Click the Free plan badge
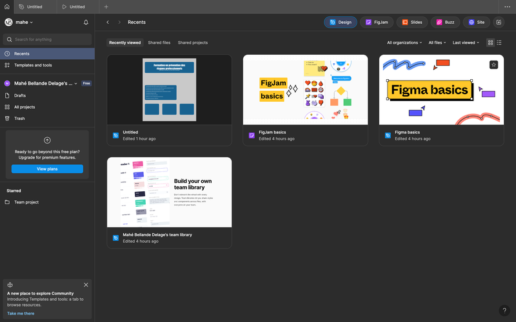The height and width of the screenshot is (322, 516). coord(86,84)
